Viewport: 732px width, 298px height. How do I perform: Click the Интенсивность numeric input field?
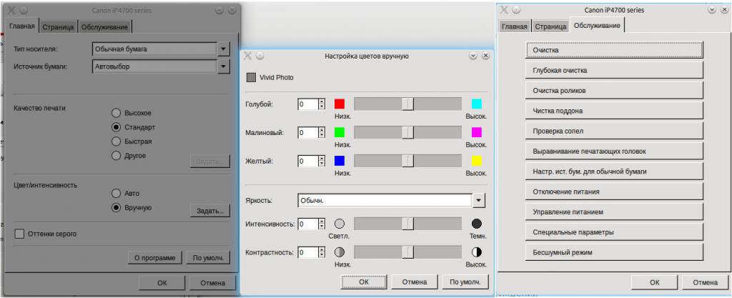coord(307,224)
